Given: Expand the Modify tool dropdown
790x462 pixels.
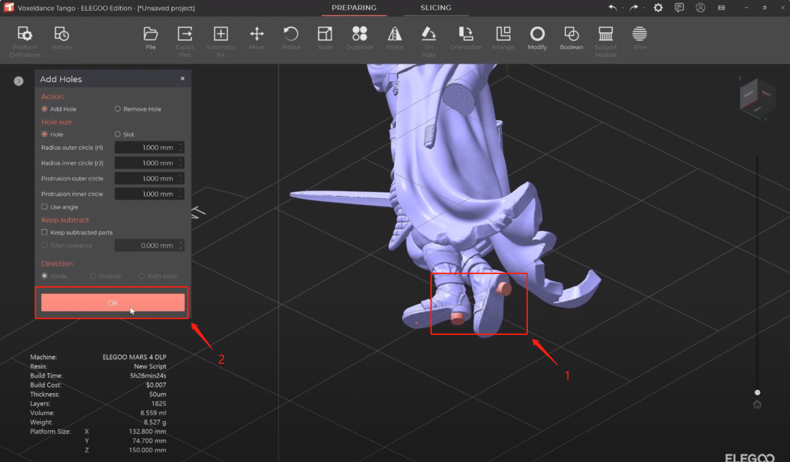Looking at the screenshot, I should point(537,40).
